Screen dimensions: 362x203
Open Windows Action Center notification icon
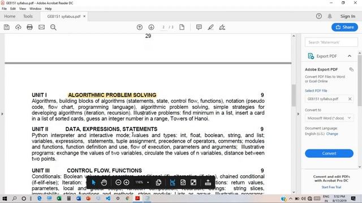pos(353,198)
